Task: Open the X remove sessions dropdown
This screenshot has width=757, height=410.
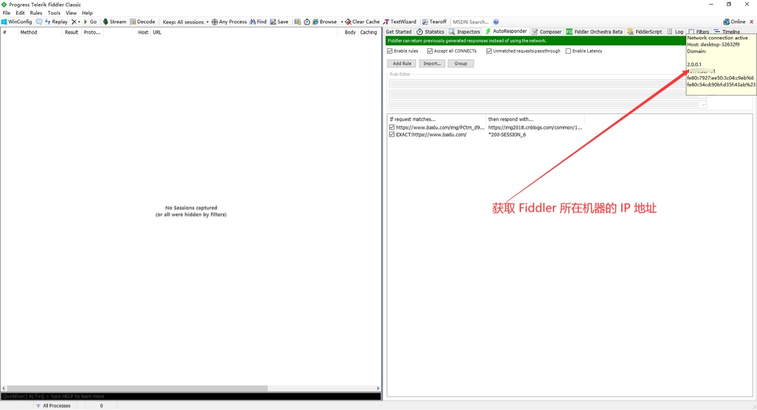Action: [x=76, y=22]
